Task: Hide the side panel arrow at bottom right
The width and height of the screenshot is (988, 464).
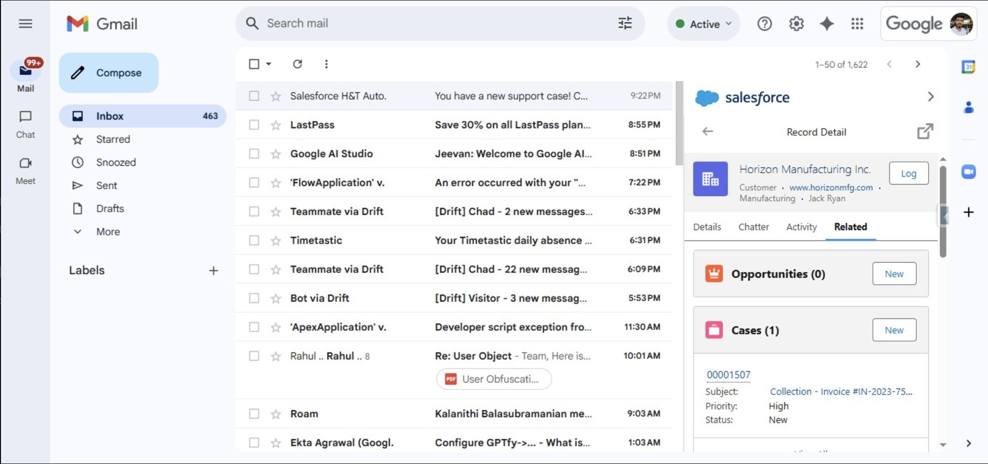Action: click(x=968, y=443)
